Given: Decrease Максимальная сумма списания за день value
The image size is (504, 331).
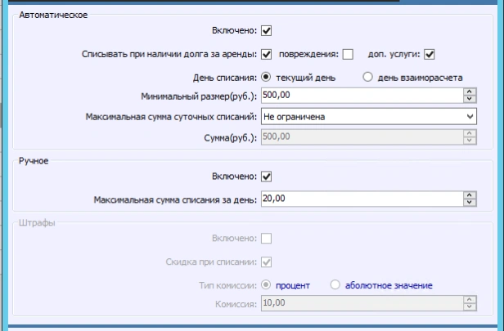Looking at the screenshot, I should 469,203.
